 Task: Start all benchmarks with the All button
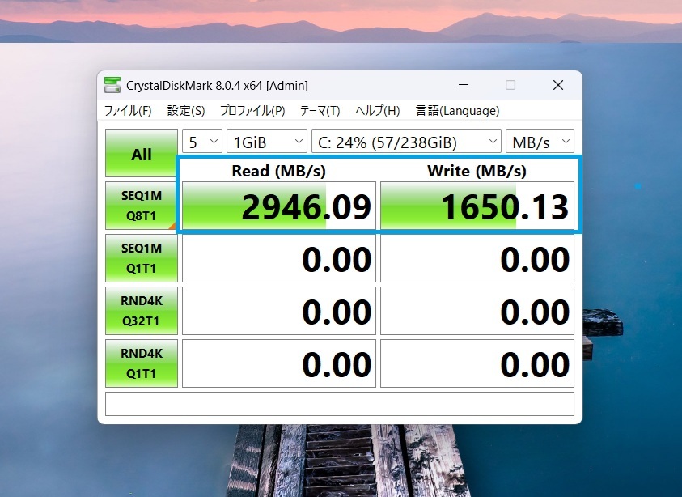tap(142, 153)
